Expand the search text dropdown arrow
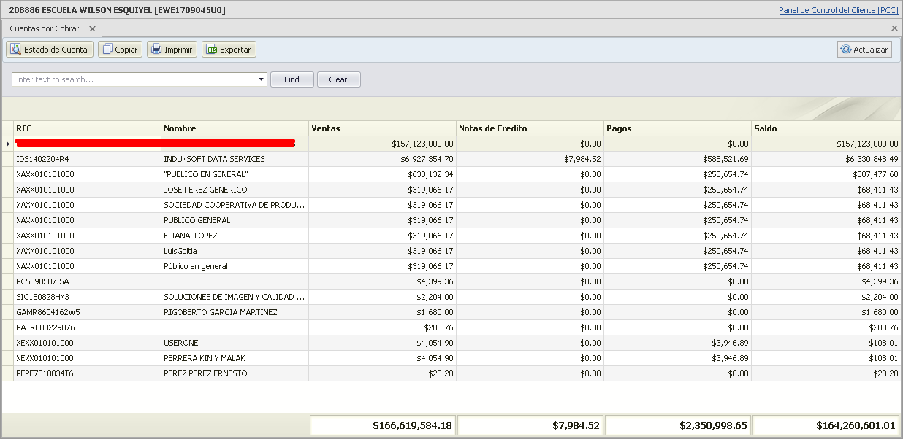The width and height of the screenshot is (903, 439). tap(261, 79)
